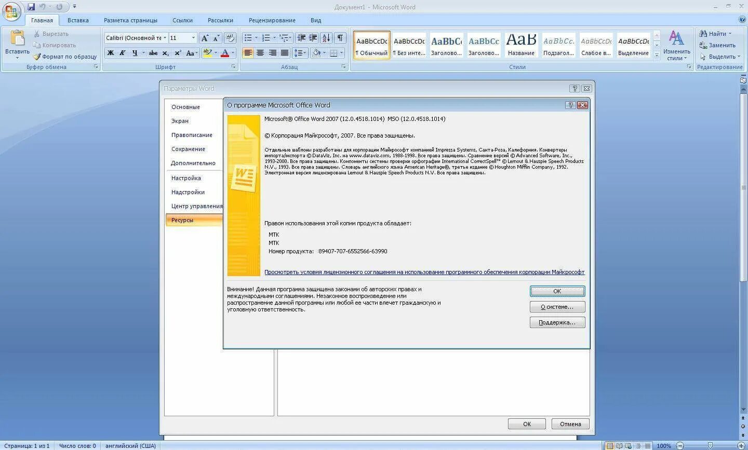
Task: Open the font size dropdown showing 11
Action: pyautogui.click(x=193, y=38)
